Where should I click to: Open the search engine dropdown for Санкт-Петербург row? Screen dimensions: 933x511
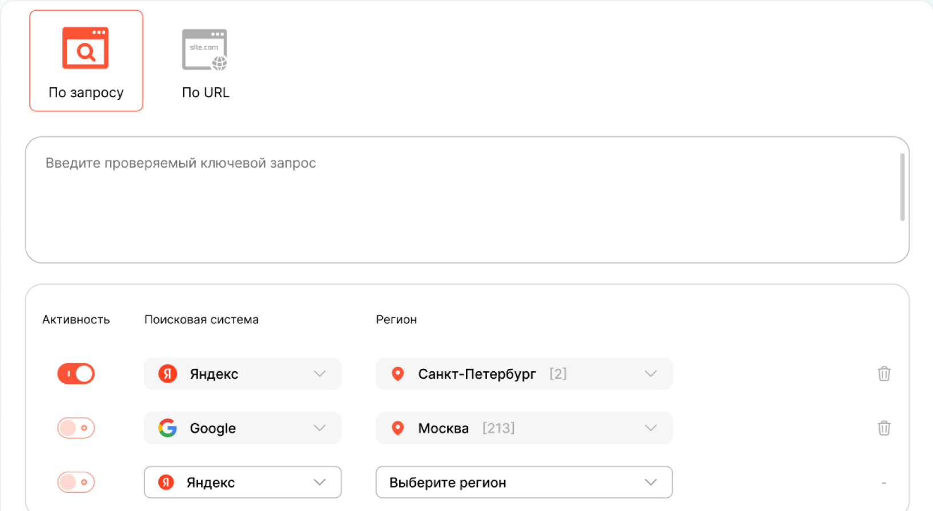tap(243, 374)
